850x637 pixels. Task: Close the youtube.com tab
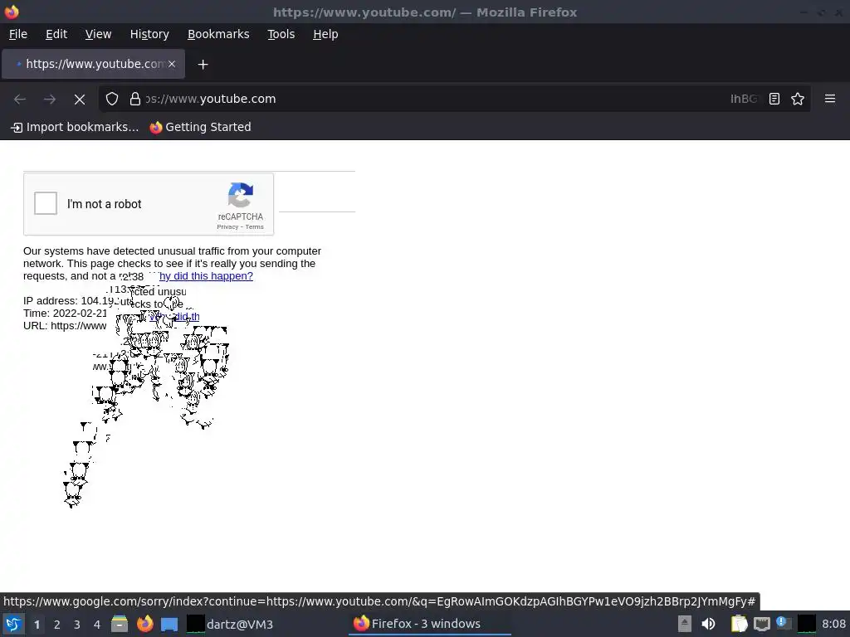(172, 64)
